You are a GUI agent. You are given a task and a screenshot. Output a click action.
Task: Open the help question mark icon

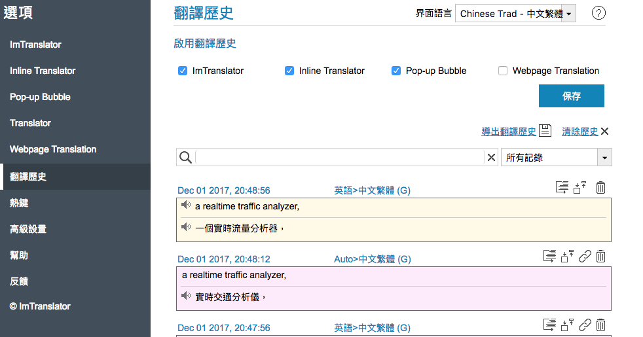coord(598,13)
